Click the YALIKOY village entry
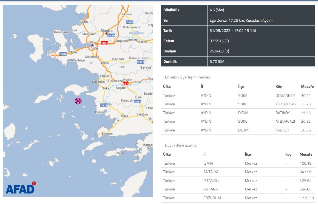The height and width of the screenshot is (205, 318). point(282,130)
